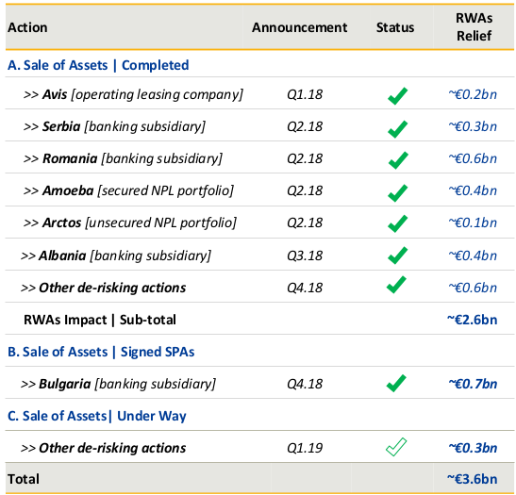Click the ~€2.6bn sub-total value
This screenshot has width=516, height=495.
pyautogui.click(x=472, y=320)
